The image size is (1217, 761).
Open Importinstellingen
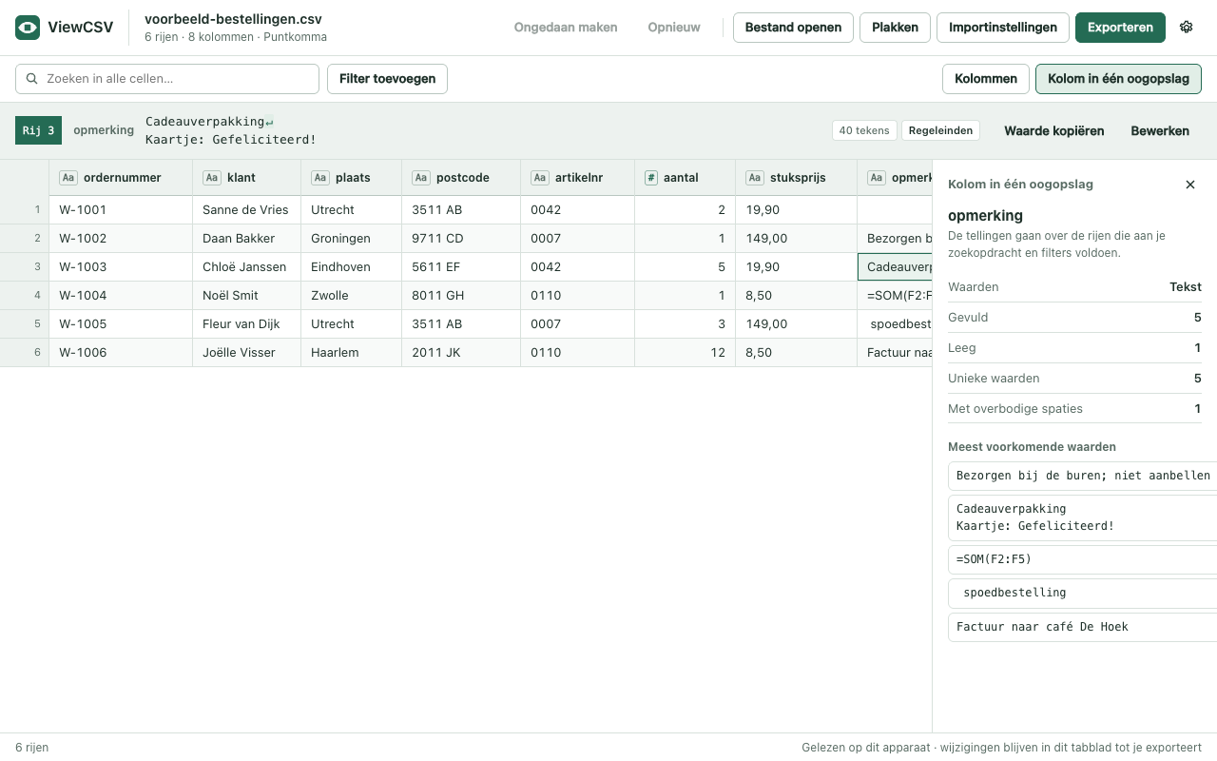[x=1003, y=28]
